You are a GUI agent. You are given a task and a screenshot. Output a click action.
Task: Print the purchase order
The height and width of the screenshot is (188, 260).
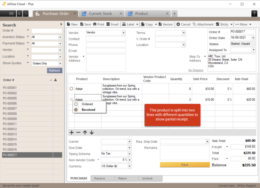tap(98, 24)
